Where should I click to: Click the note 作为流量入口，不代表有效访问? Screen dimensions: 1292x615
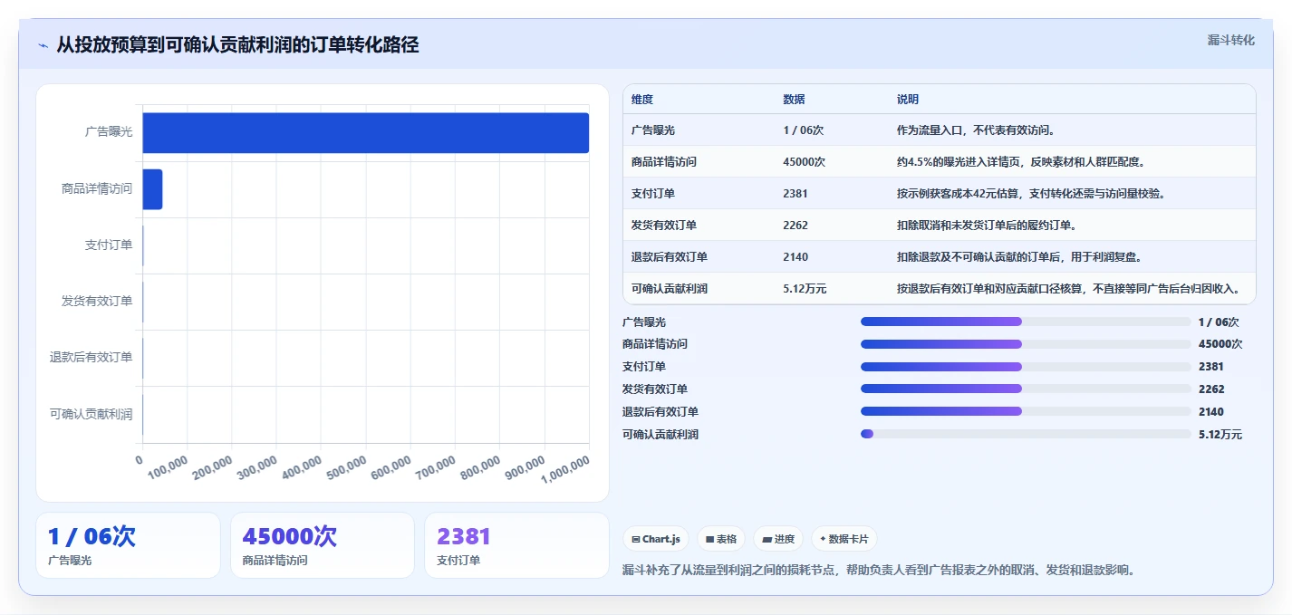pyautogui.click(x=976, y=130)
